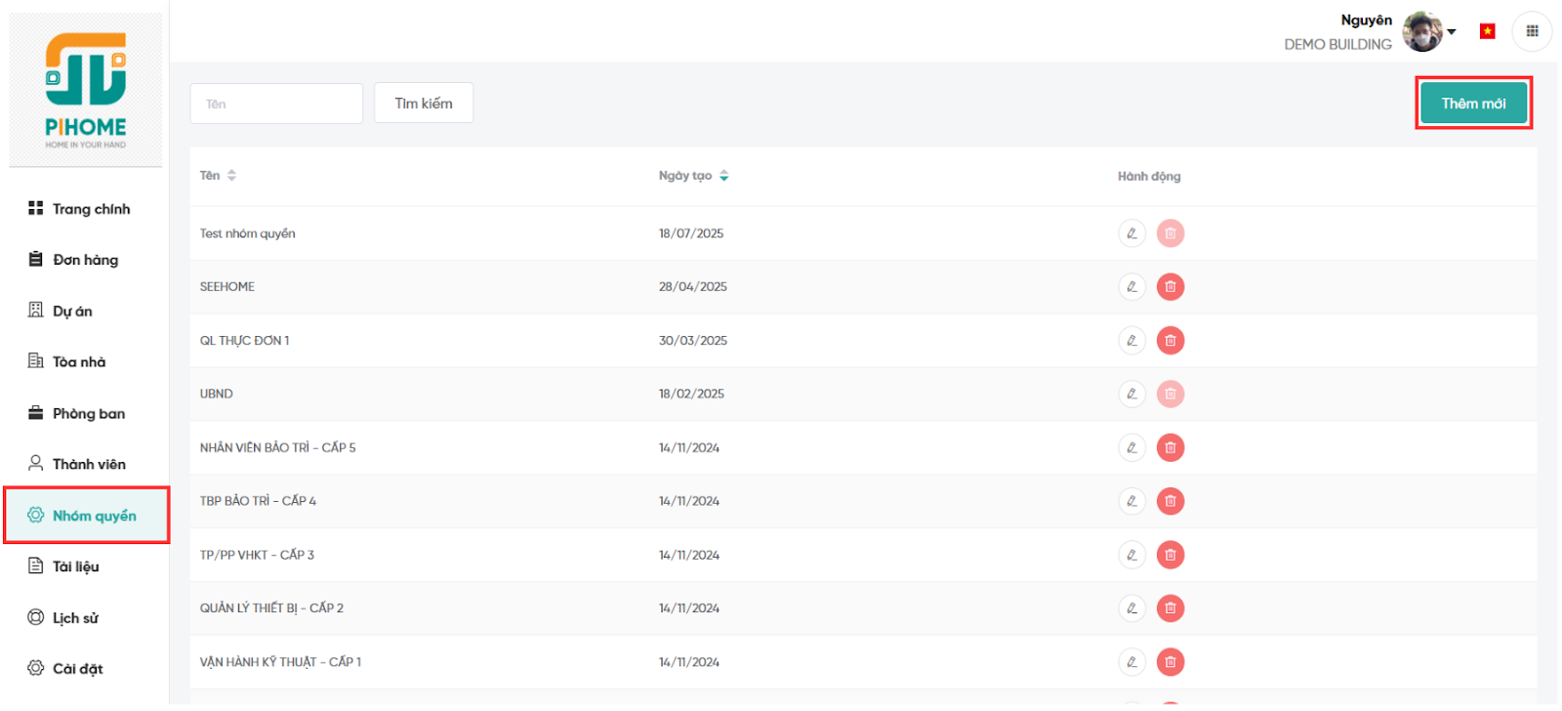Sort table by Tên column
Image resolution: width=1562 pixels, height=711 pixels.
click(231, 176)
